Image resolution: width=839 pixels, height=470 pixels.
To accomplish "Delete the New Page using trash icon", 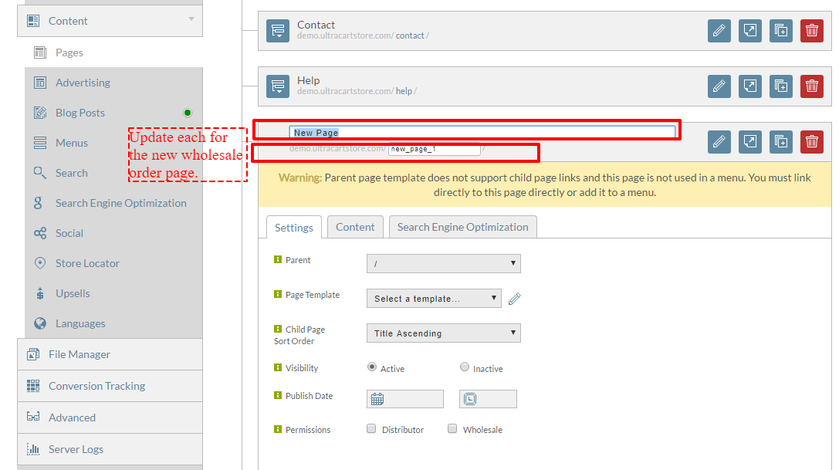I will click(x=812, y=142).
